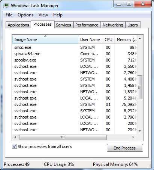This screenshot has width=154, height=170.
Task: Close the Windows Task Manager window
Action: [x=143, y=4]
